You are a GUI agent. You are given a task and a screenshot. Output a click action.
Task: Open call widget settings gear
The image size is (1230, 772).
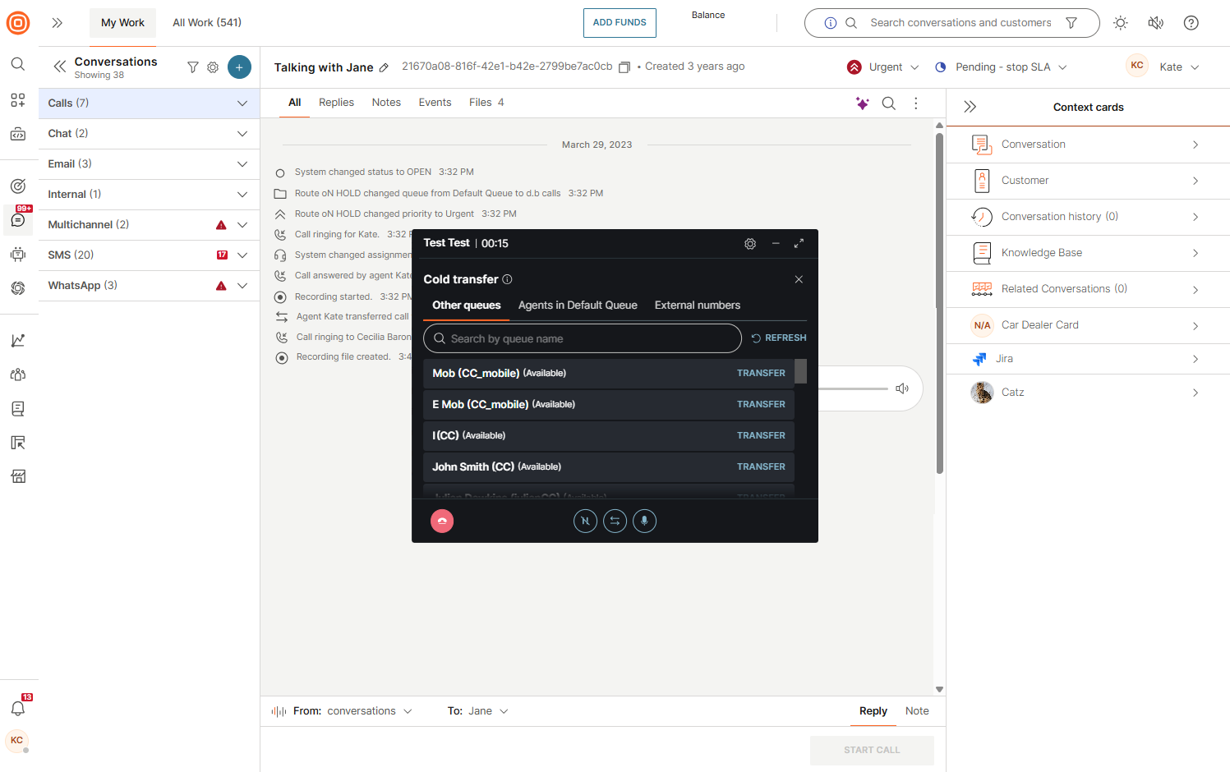coord(749,244)
